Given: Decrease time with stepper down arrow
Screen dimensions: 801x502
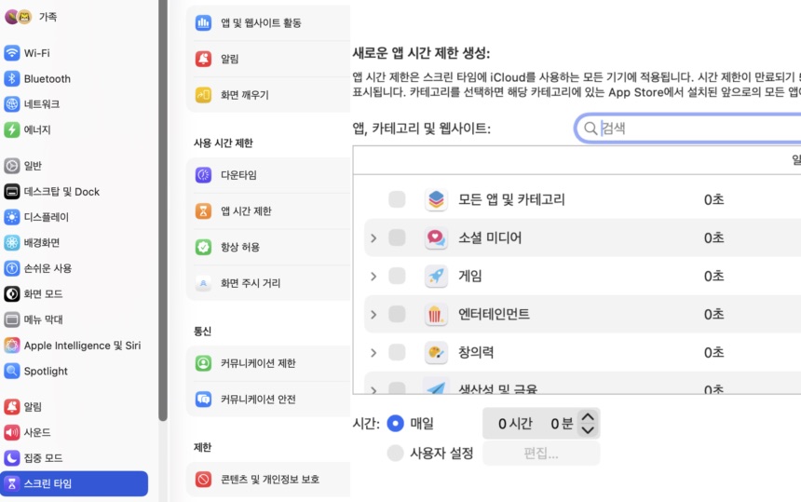Looking at the screenshot, I should tap(588, 430).
